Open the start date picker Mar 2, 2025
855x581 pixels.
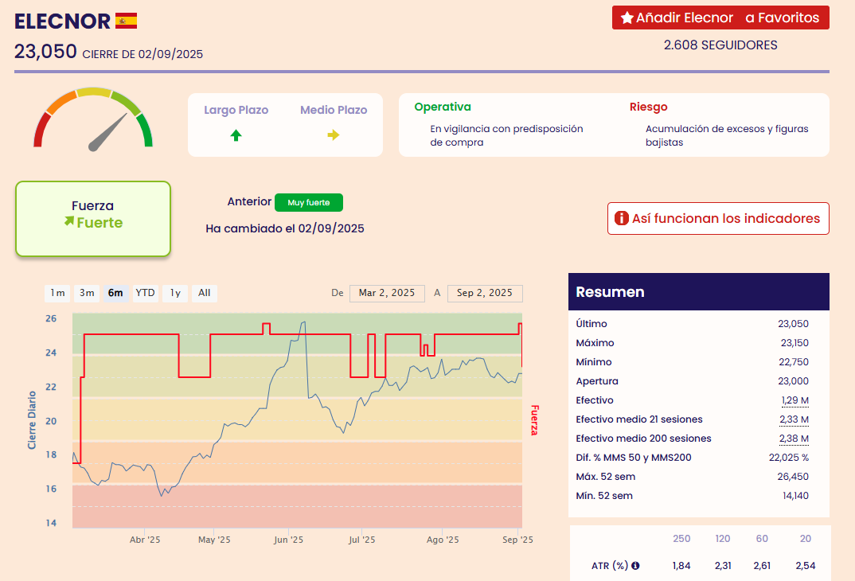387,293
